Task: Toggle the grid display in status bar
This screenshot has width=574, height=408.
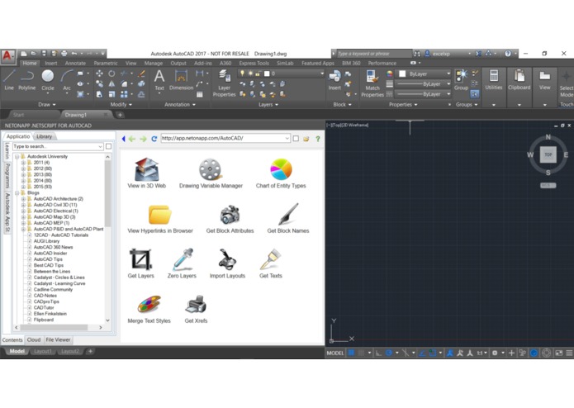Action: click(x=352, y=353)
